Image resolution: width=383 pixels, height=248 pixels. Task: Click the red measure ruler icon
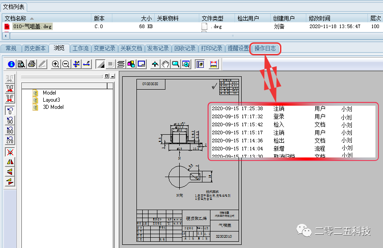click(214, 64)
